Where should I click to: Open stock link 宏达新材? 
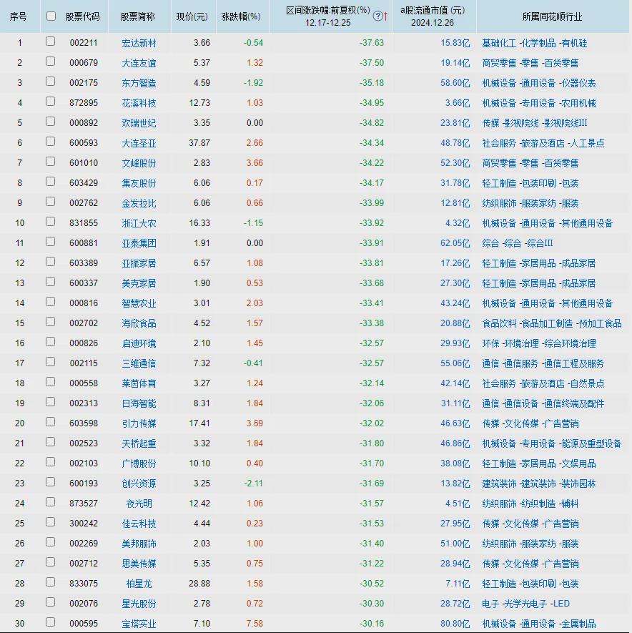click(x=139, y=43)
